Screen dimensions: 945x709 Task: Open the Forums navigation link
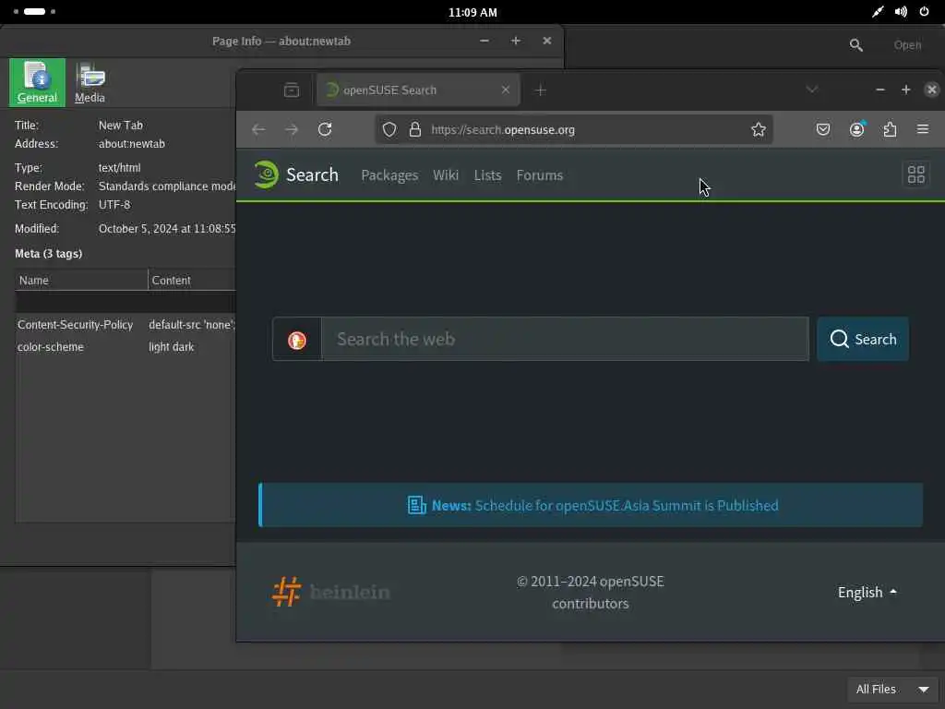539,175
